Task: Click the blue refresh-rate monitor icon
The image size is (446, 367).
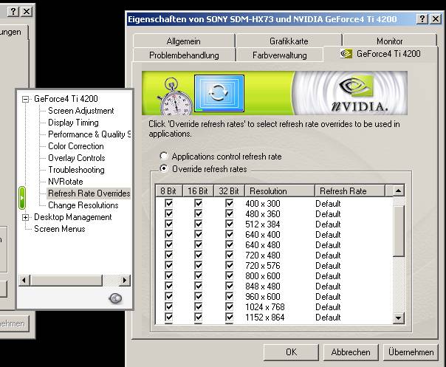Action: tap(219, 93)
